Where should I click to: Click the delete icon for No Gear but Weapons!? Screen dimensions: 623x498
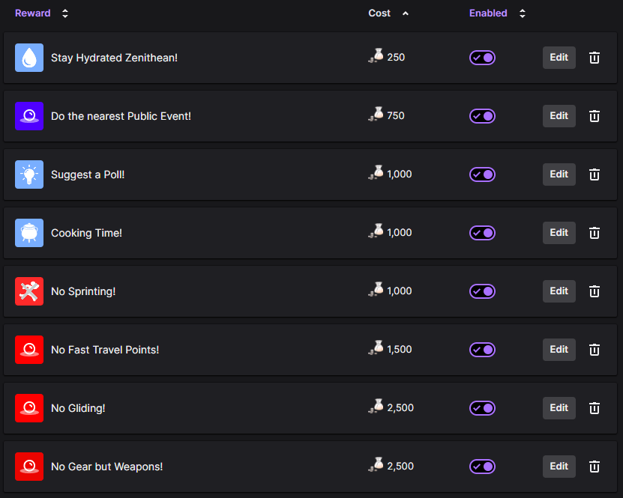[x=594, y=467]
